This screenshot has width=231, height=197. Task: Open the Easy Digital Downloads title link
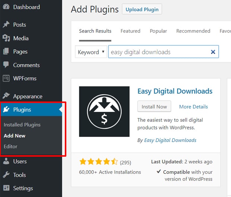175,91
